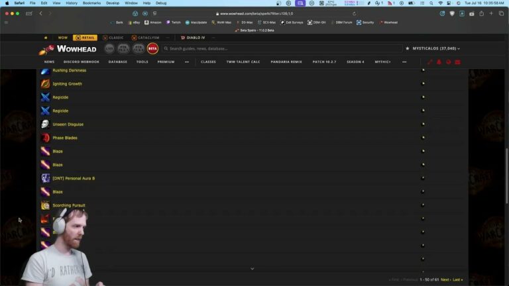509x286 pixels.
Task: Open DISCORD WEBHOOK nav link
Action: click(81, 62)
